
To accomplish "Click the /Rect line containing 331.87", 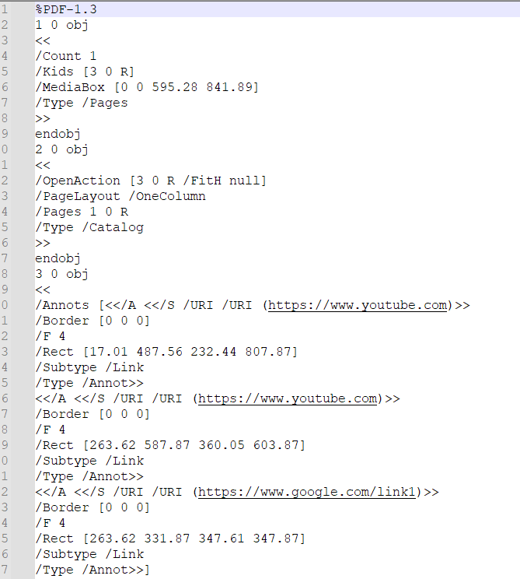I will point(170,539).
